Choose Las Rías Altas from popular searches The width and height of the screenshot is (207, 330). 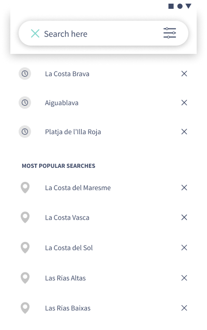[65, 278]
